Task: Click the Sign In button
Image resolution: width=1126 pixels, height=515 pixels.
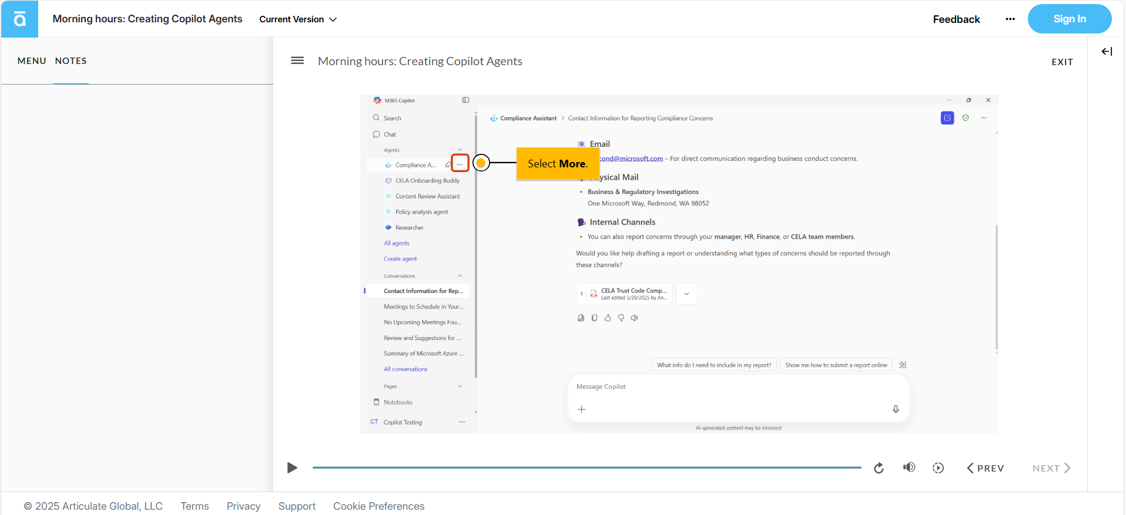Action: click(1070, 19)
